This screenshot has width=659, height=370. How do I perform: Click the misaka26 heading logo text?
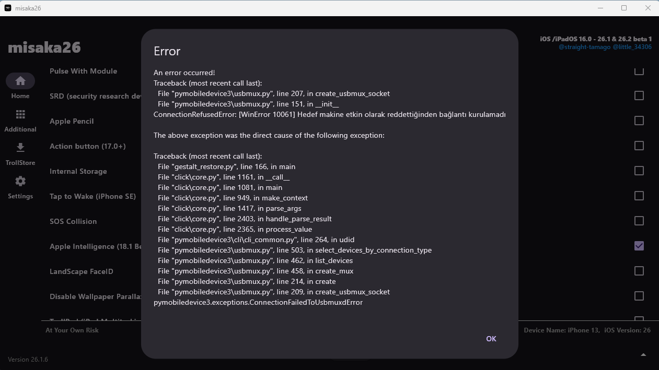[x=44, y=47]
